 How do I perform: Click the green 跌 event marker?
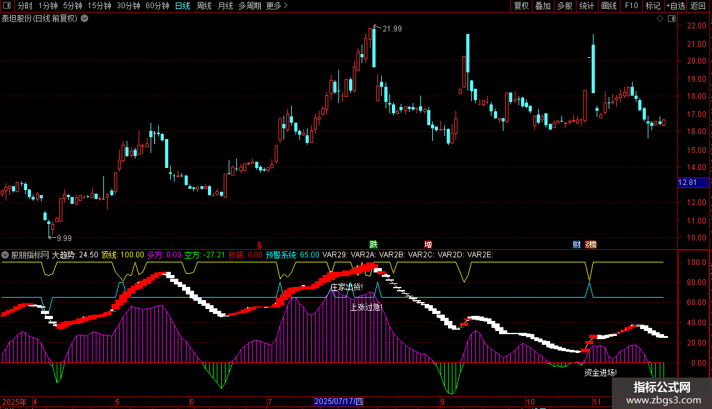click(374, 244)
